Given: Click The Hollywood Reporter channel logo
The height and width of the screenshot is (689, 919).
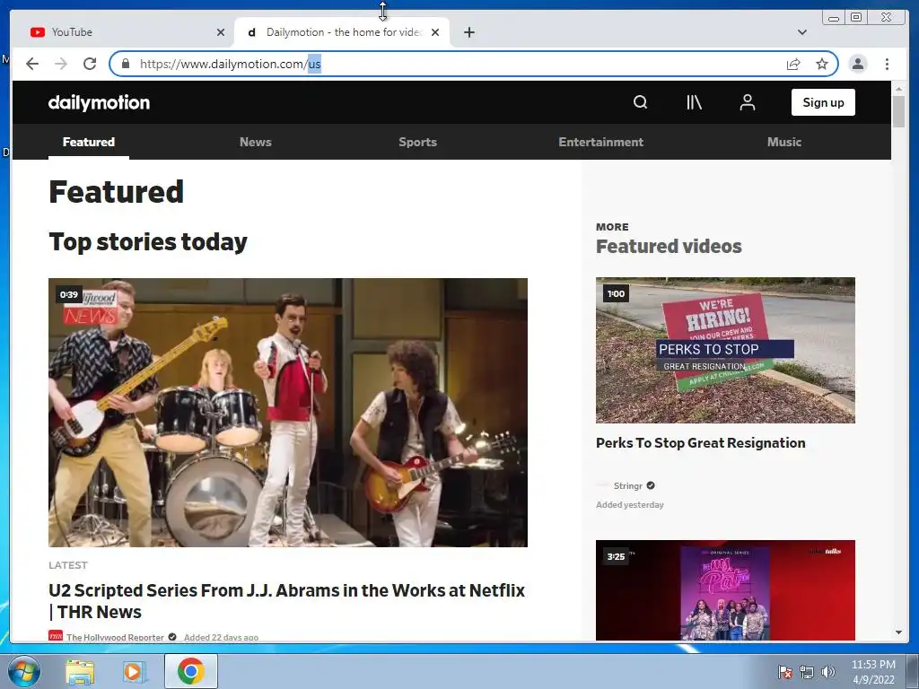Looking at the screenshot, I should 55,636.
